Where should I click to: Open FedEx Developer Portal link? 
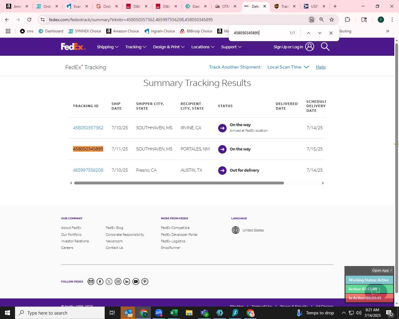179,235
